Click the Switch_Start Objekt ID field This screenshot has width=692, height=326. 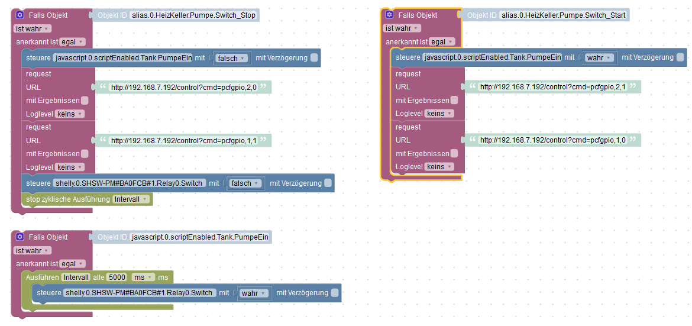coord(563,15)
